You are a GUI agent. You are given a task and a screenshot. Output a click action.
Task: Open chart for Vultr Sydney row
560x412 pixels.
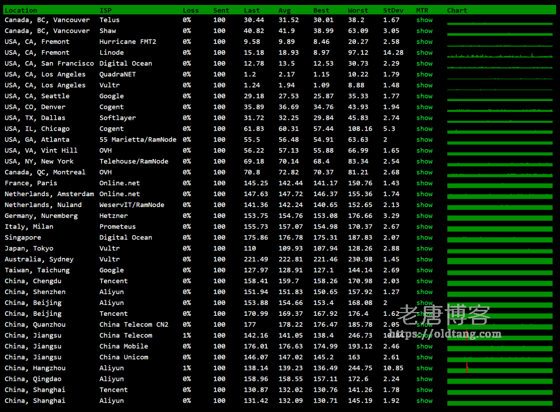click(x=500, y=261)
